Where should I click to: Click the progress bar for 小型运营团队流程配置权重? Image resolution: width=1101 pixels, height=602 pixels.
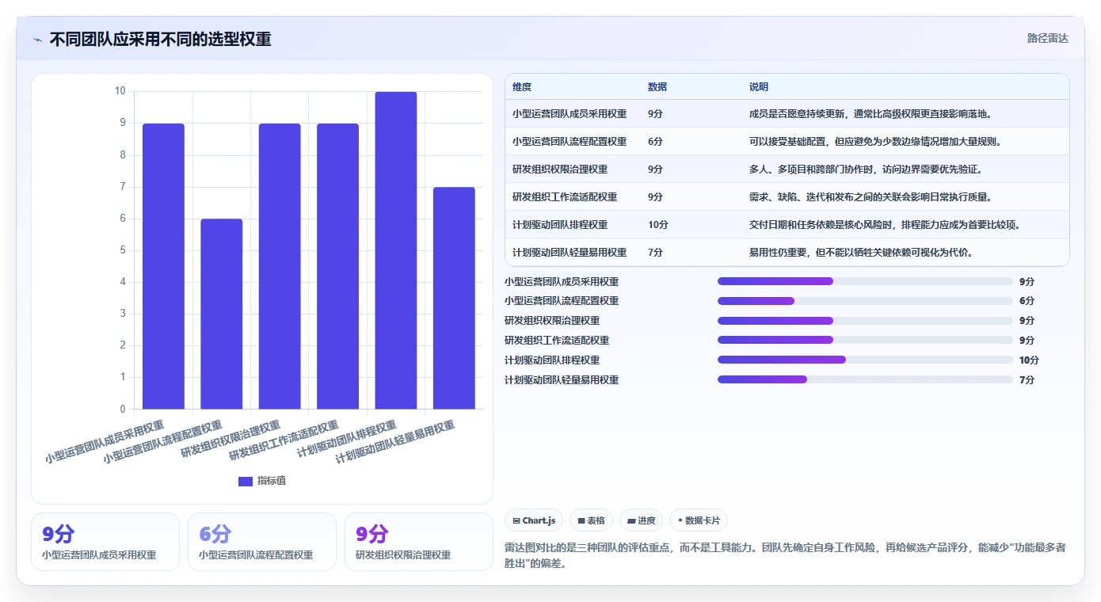tap(865, 301)
